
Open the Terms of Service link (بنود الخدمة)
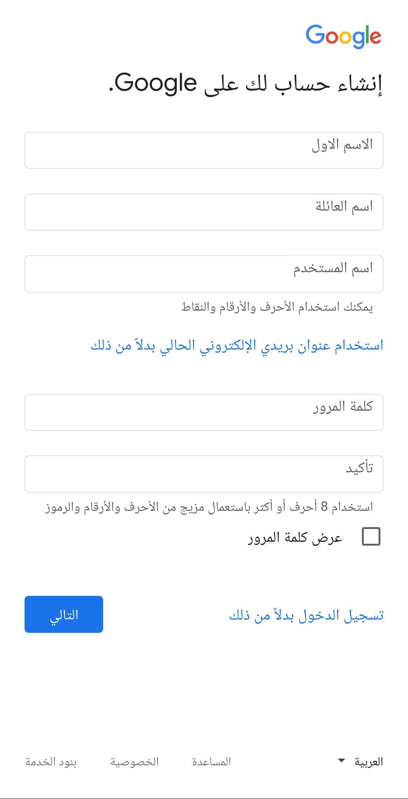click(51, 762)
